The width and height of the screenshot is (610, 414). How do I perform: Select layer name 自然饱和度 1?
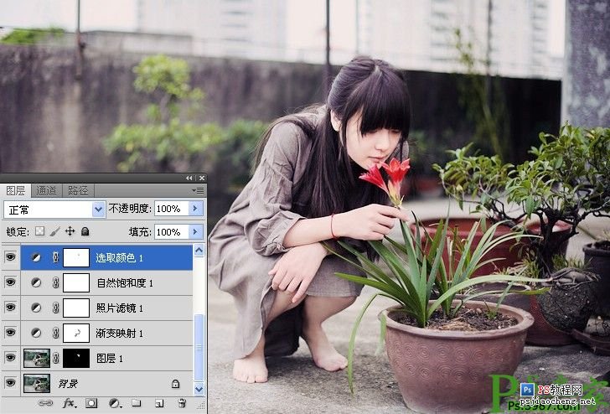[x=125, y=283]
